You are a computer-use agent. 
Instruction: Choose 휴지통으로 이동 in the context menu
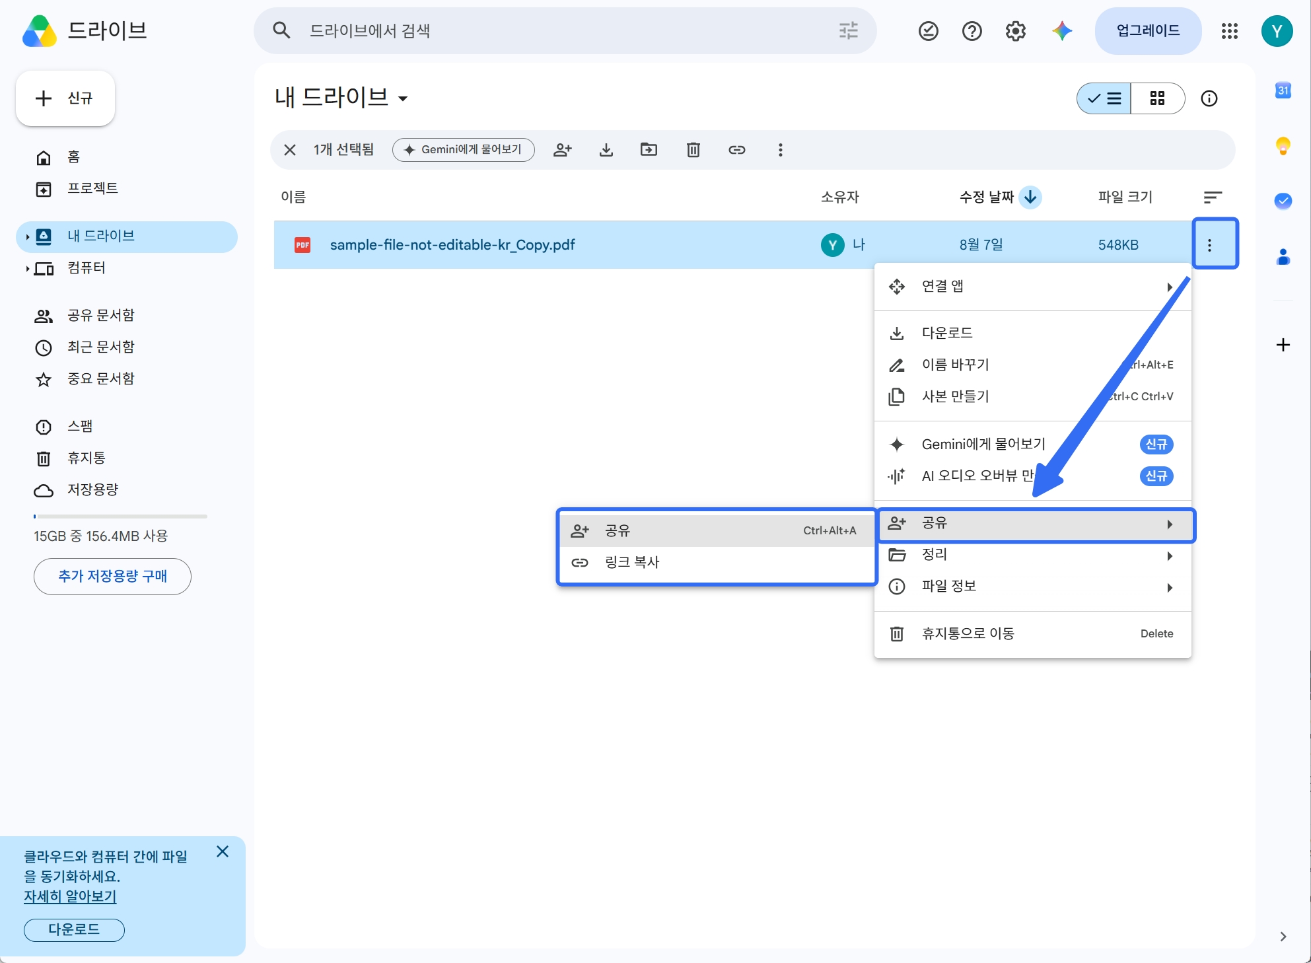pyautogui.click(x=1032, y=634)
